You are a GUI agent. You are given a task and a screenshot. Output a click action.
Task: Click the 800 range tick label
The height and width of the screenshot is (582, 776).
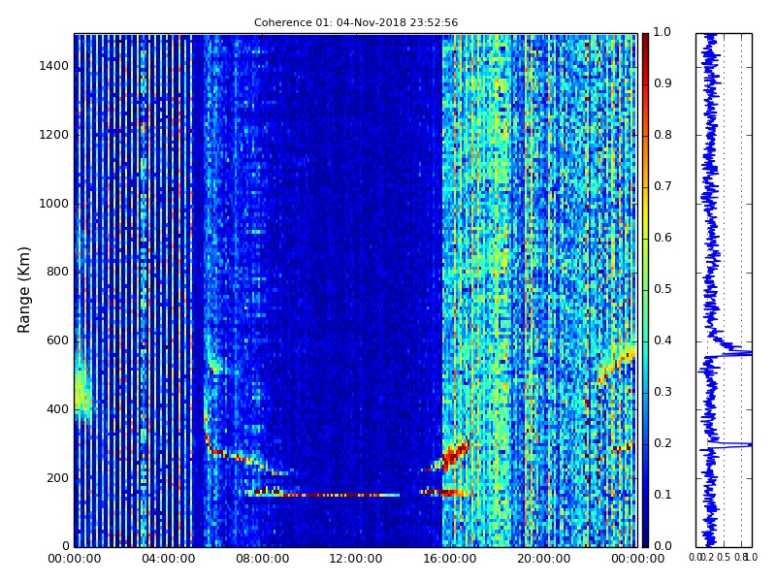[58, 272]
